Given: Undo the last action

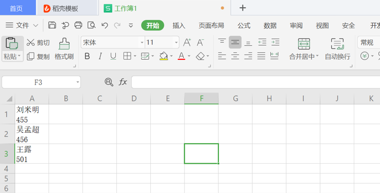Looking at the screenshot, I should pyautogui.click(x=105, y=25).
